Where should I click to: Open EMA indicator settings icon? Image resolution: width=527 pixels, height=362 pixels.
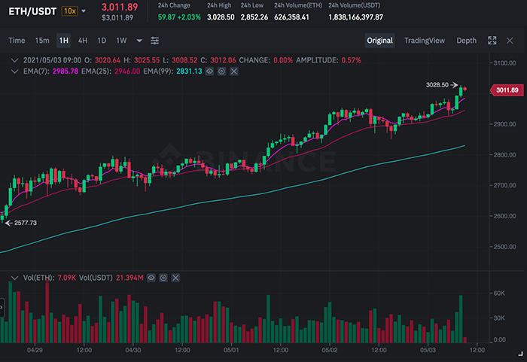[223, 71]
